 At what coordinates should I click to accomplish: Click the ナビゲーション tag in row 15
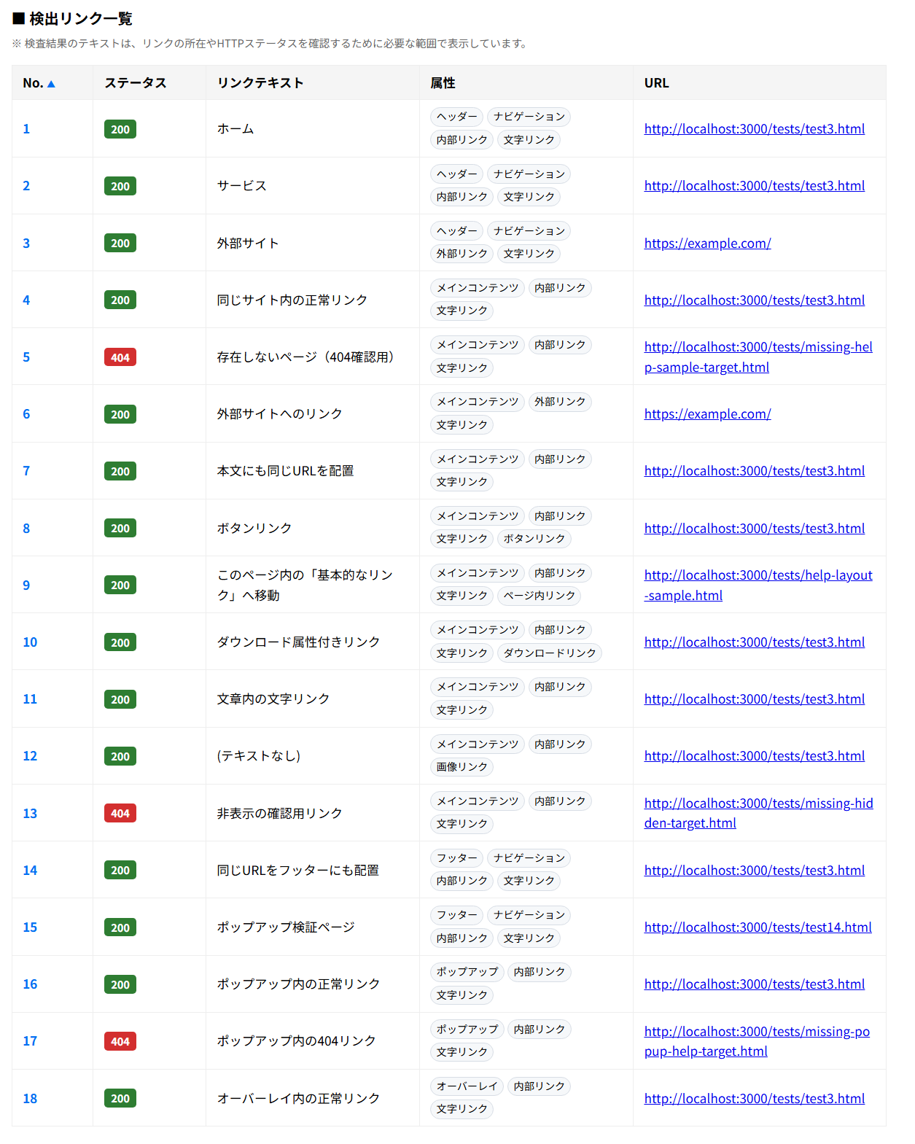(529, 915)
